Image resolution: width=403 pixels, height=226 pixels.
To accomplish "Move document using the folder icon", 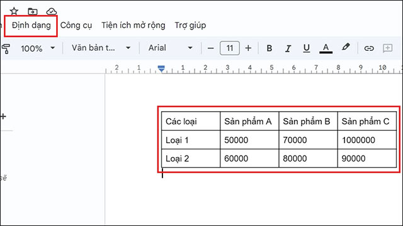I will click(x=33, y=11).
